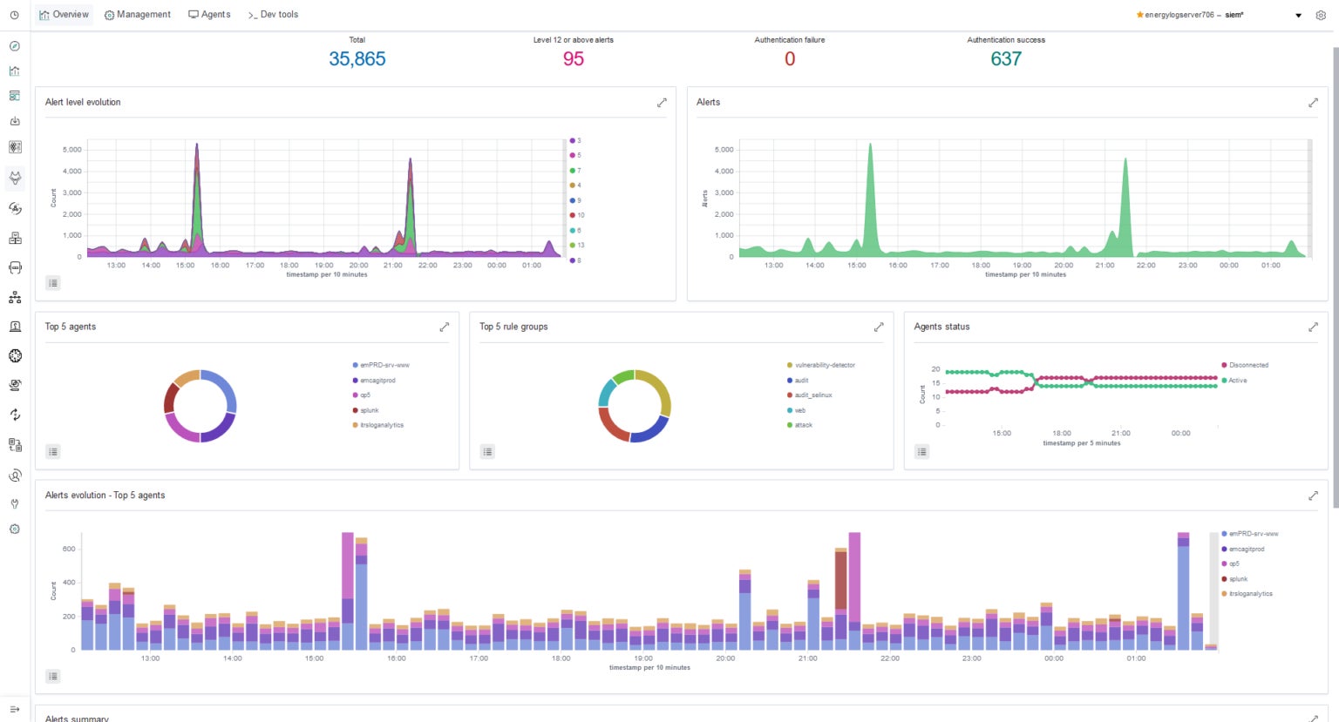Open Kibana Management gear at sidebar bottom
Screen dimensions: 1339x722
[x=15, y=529]
